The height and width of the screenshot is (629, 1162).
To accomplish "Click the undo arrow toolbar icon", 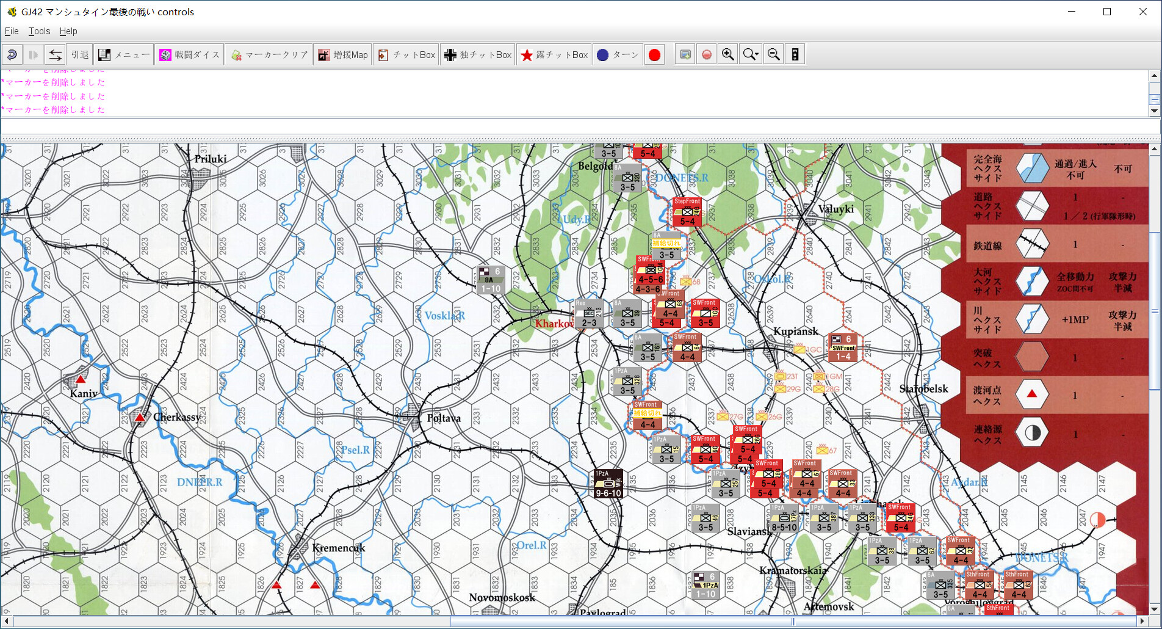I will pos(12,55).
